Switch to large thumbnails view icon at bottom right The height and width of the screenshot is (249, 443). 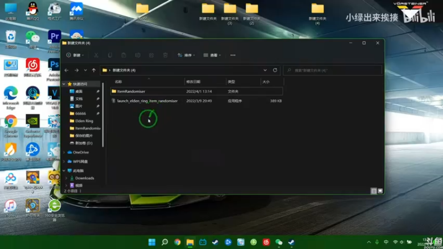tap(380, 191)
